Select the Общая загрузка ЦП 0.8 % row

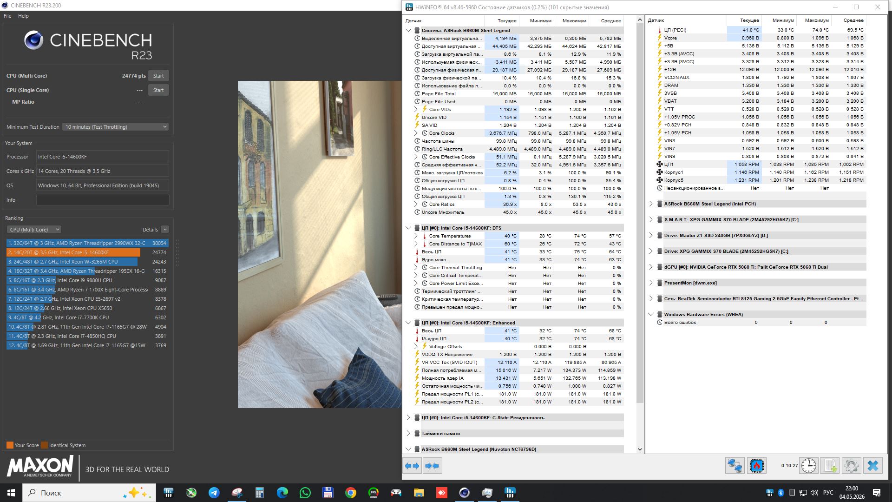pos(518,181)
